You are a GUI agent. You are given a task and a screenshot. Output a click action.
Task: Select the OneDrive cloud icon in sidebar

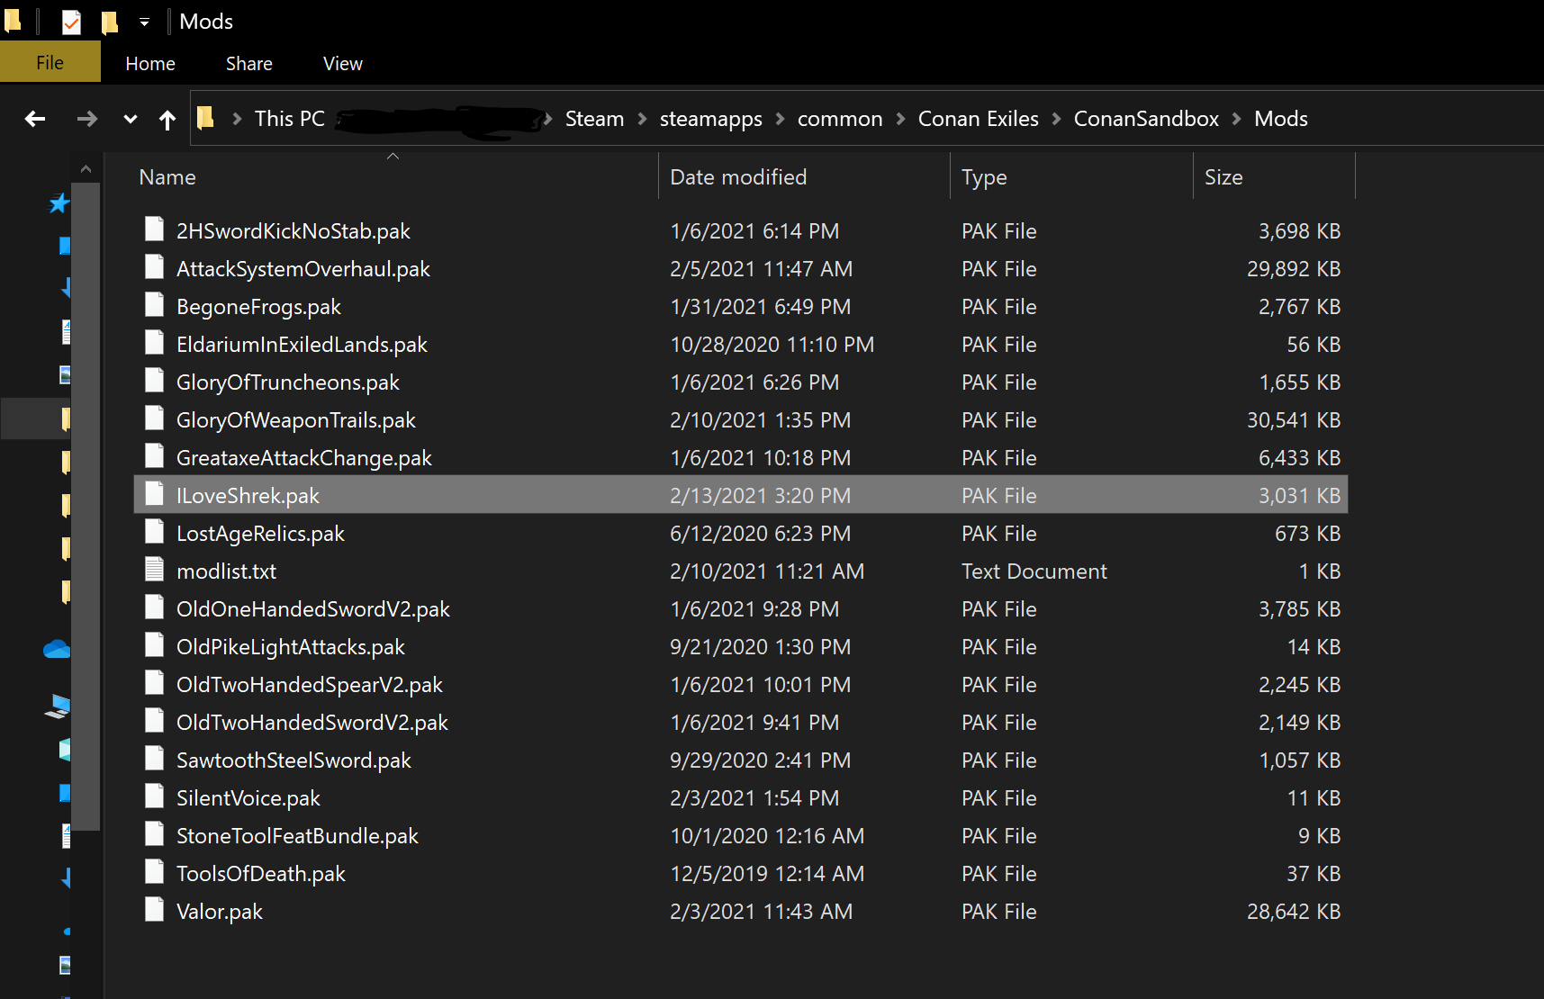(x=57, y=649)
